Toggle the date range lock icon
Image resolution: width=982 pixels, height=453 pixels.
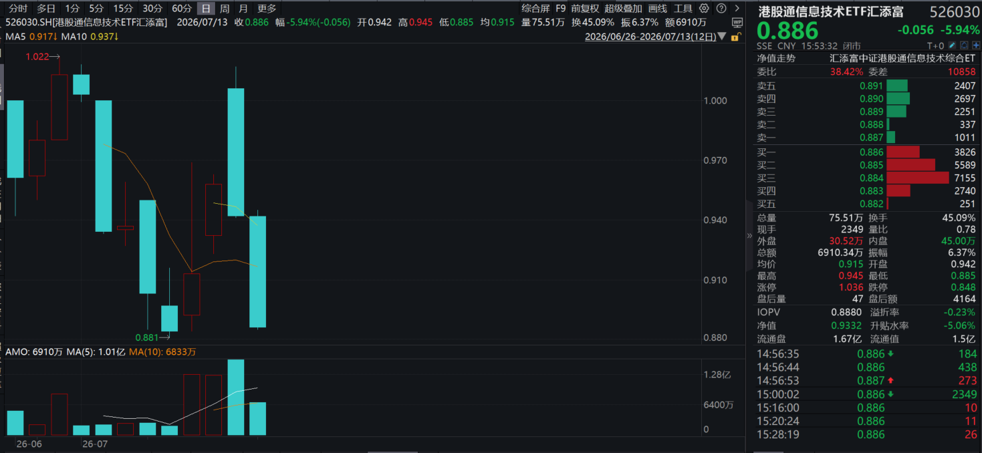point(736,37)
